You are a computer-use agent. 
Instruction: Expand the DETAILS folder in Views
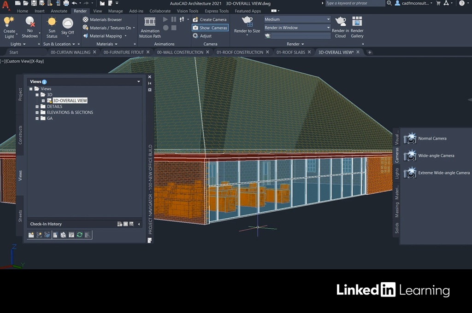[x=37, y=106]
